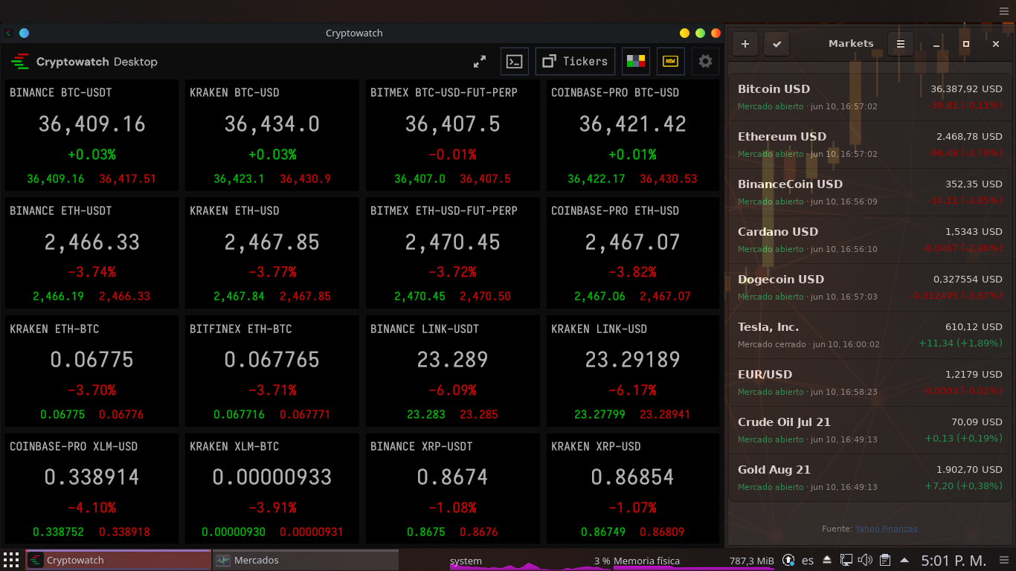The height and width of the screenshot is (571, 1016).
Task: Open the application launcher grid icon
Action: tap(11, 560)
